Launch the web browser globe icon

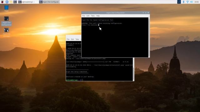pyautogui.click(x=7, y=2)
